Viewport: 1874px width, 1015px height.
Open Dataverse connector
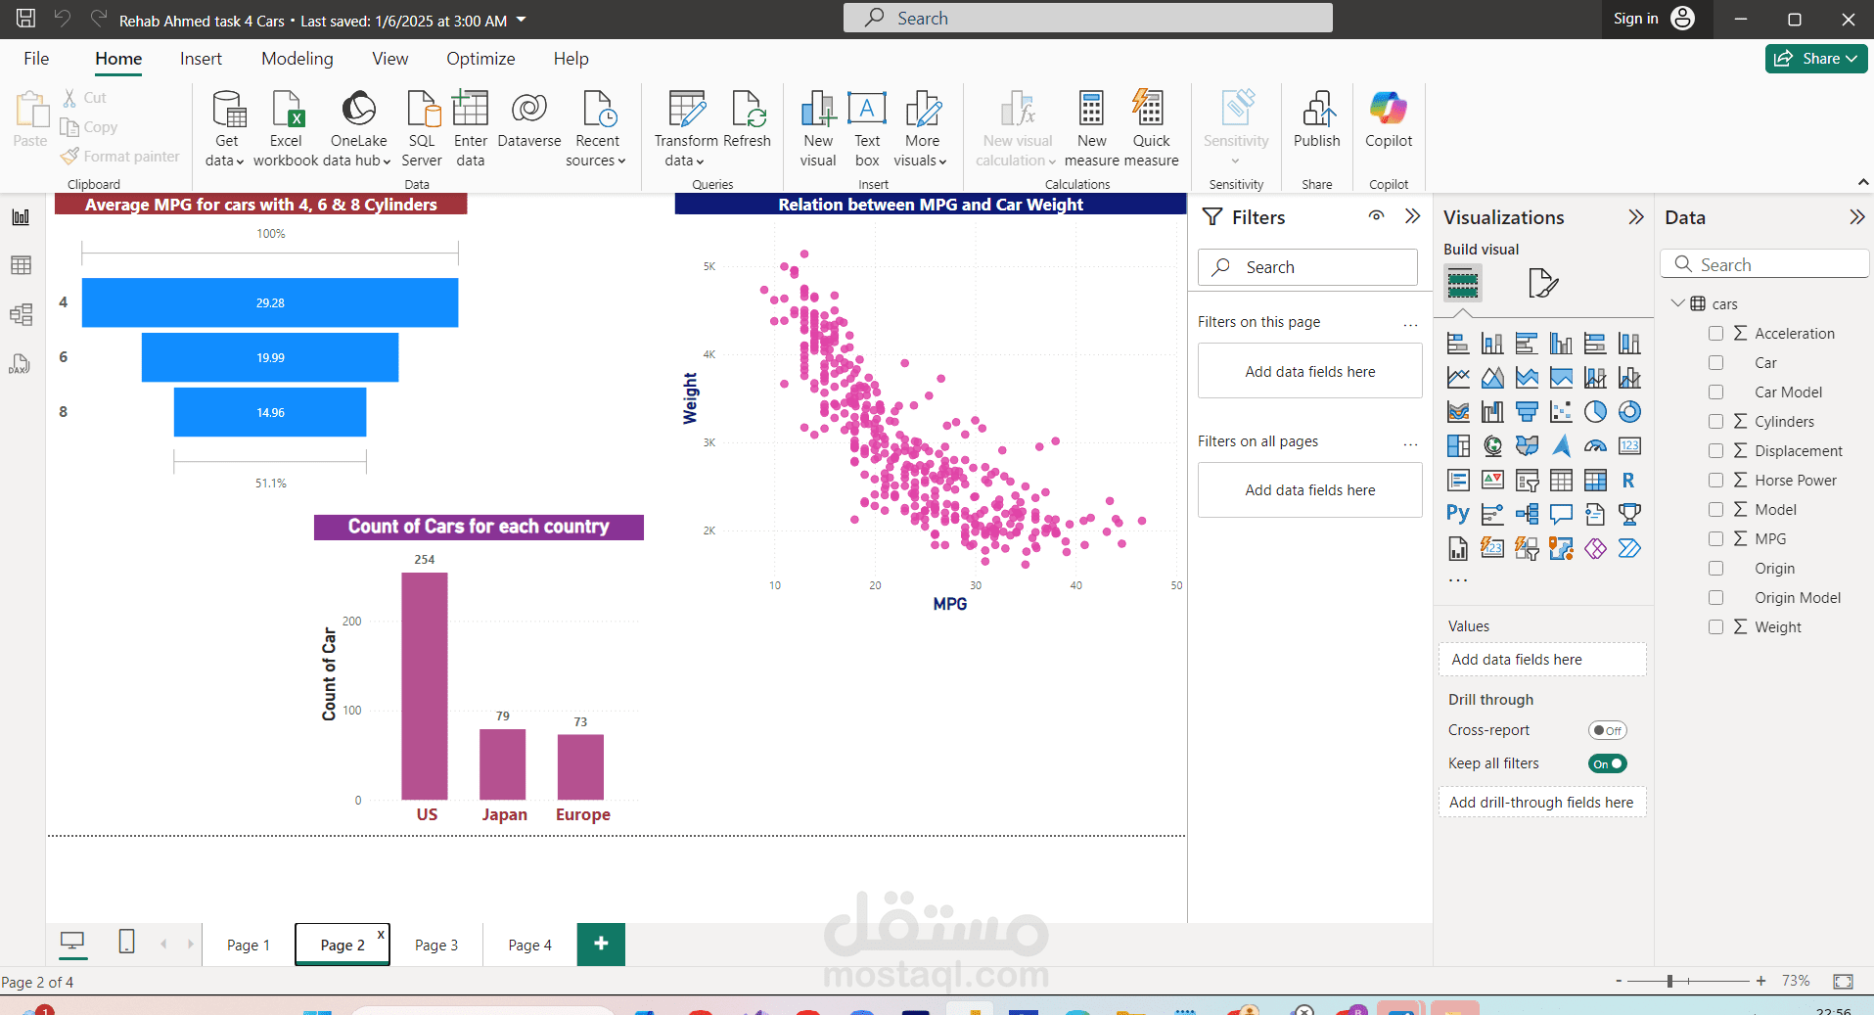529,119
